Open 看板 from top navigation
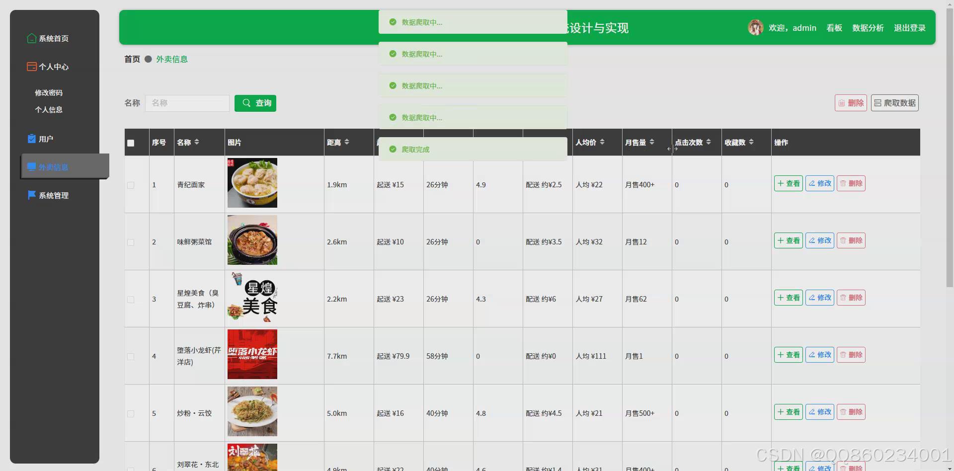 pos(834,28)
